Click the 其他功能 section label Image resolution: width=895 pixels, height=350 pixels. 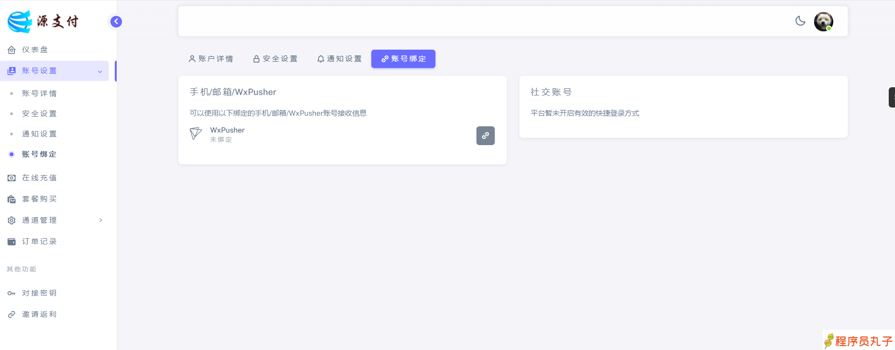click(22, 269)
